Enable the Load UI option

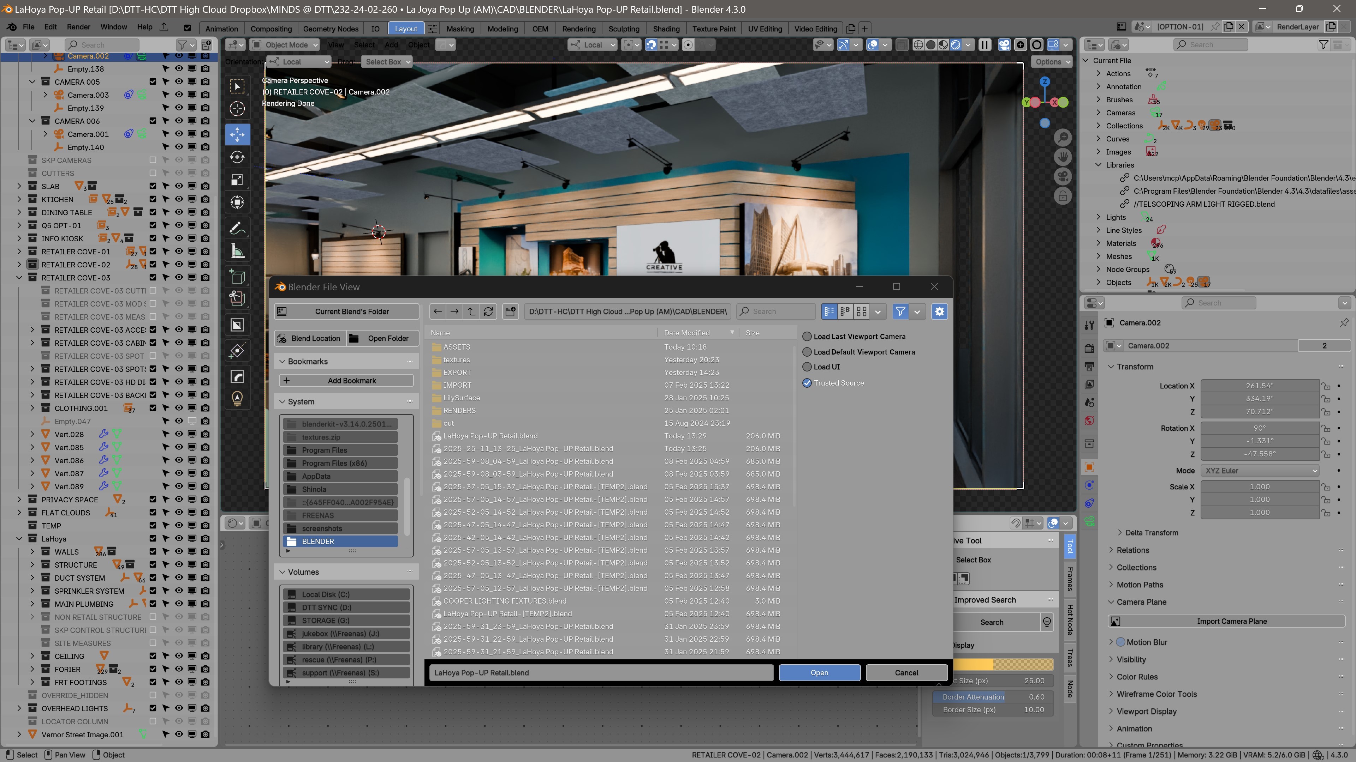tap(807, 367)
